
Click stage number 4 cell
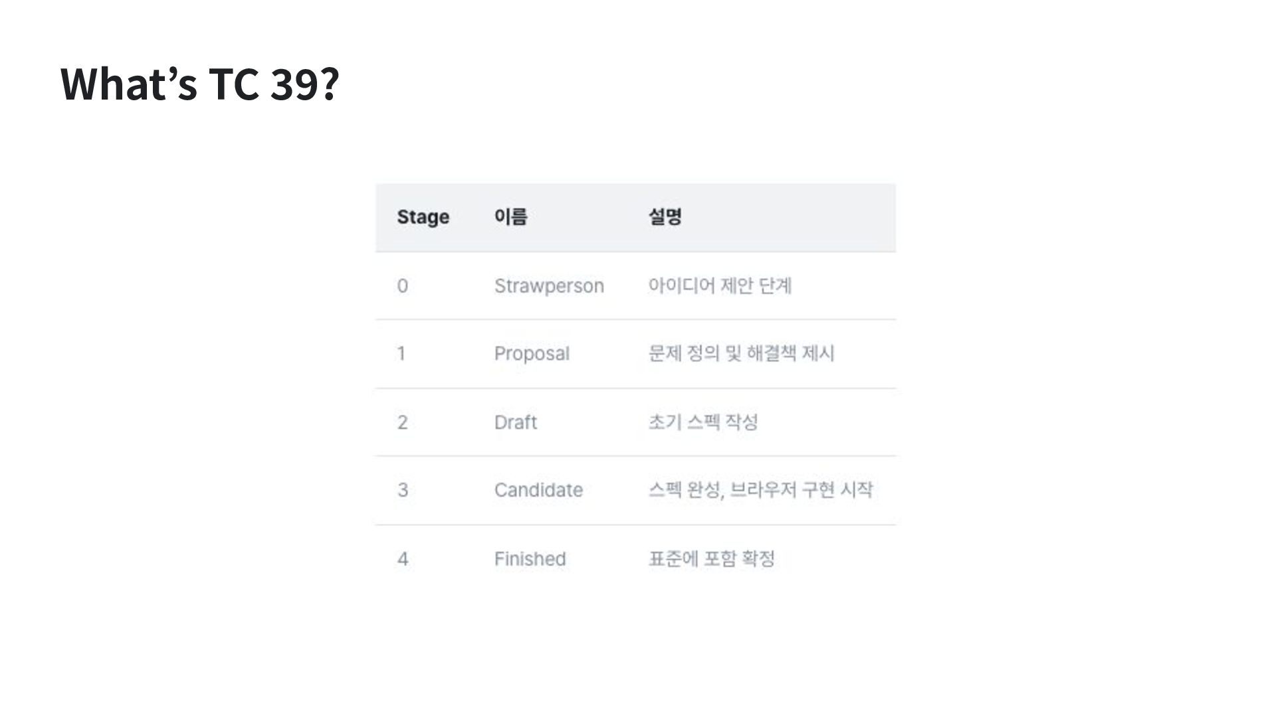(x=403, y=559)
